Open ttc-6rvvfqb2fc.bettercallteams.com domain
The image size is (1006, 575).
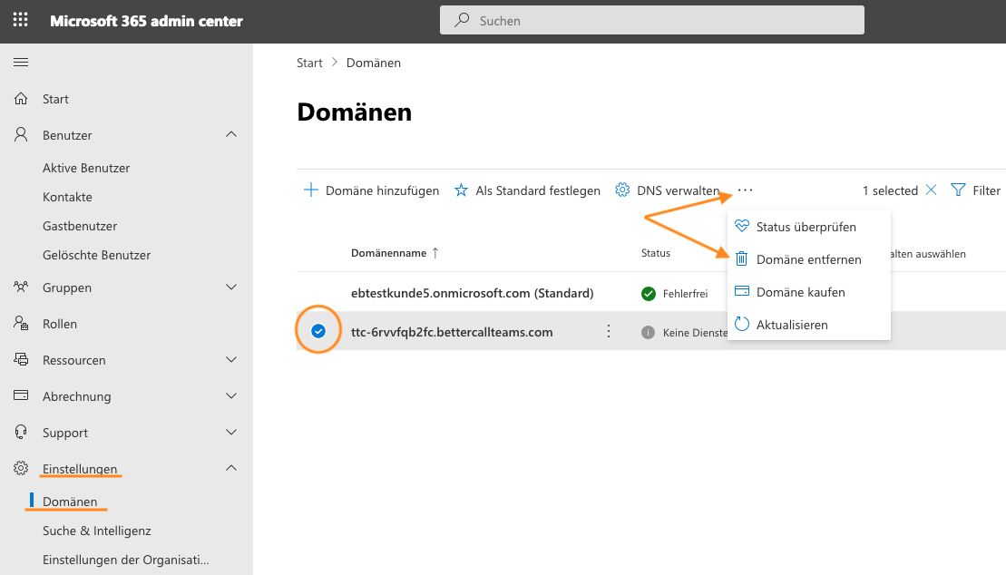pyautogui.click(x=452, y=332)
